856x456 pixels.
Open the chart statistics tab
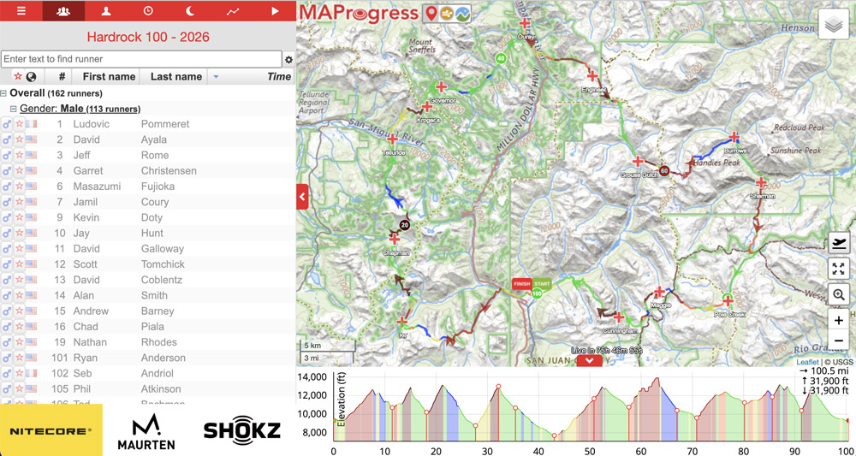[x=233, y=11]
